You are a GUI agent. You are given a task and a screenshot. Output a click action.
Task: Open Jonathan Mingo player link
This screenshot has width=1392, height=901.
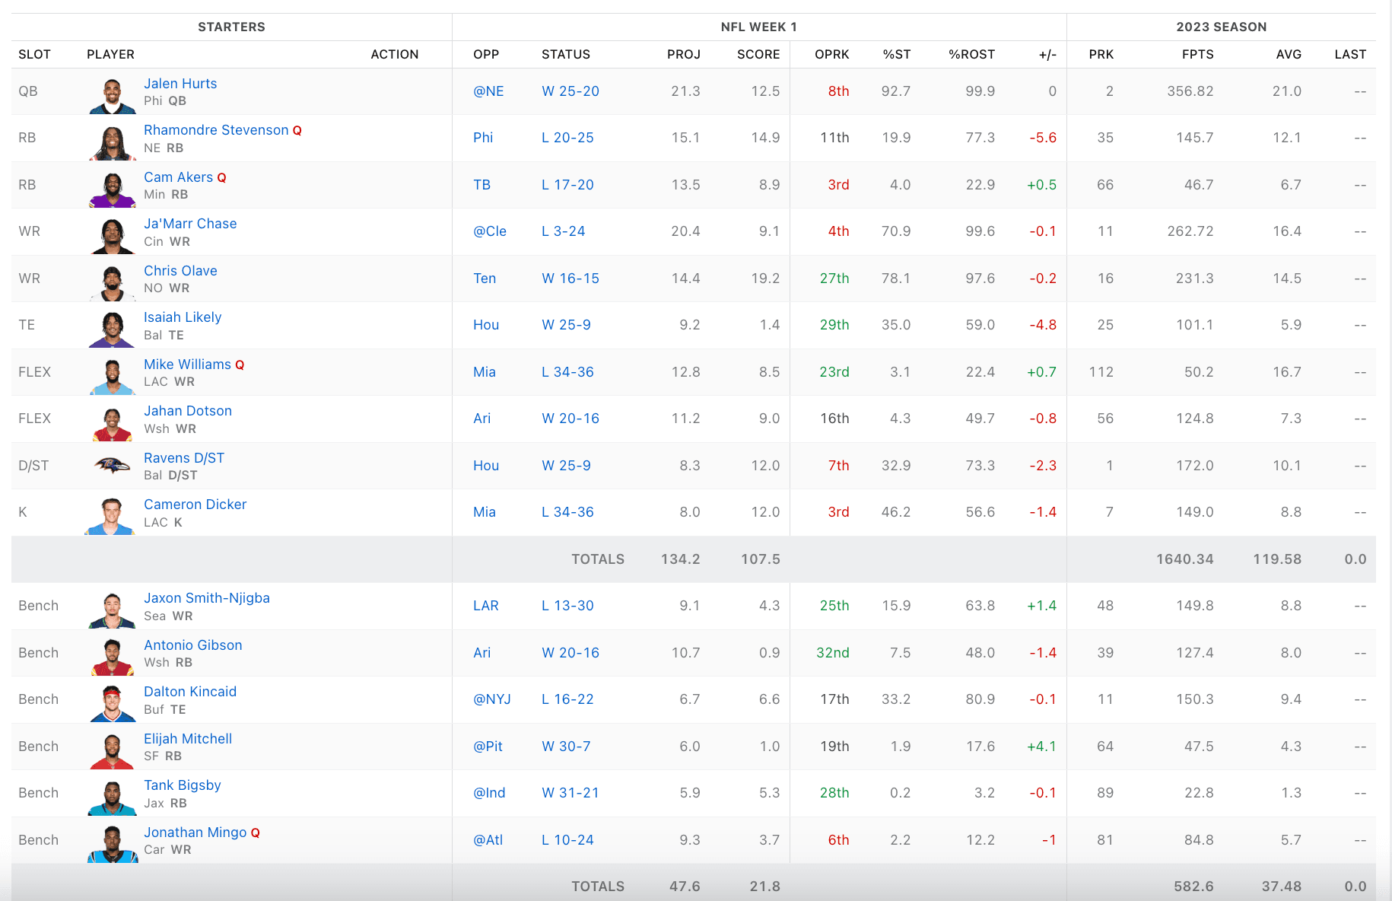[195, 833]
